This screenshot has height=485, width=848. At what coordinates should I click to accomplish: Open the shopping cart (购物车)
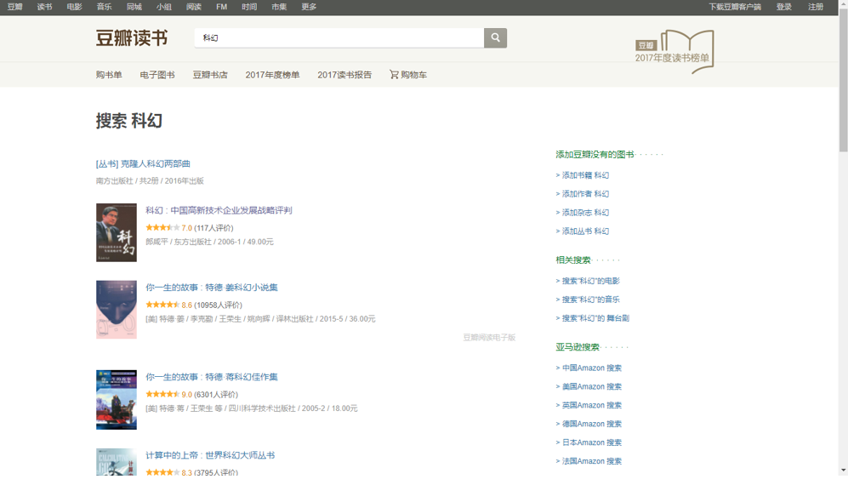click(x=408, y=75)
